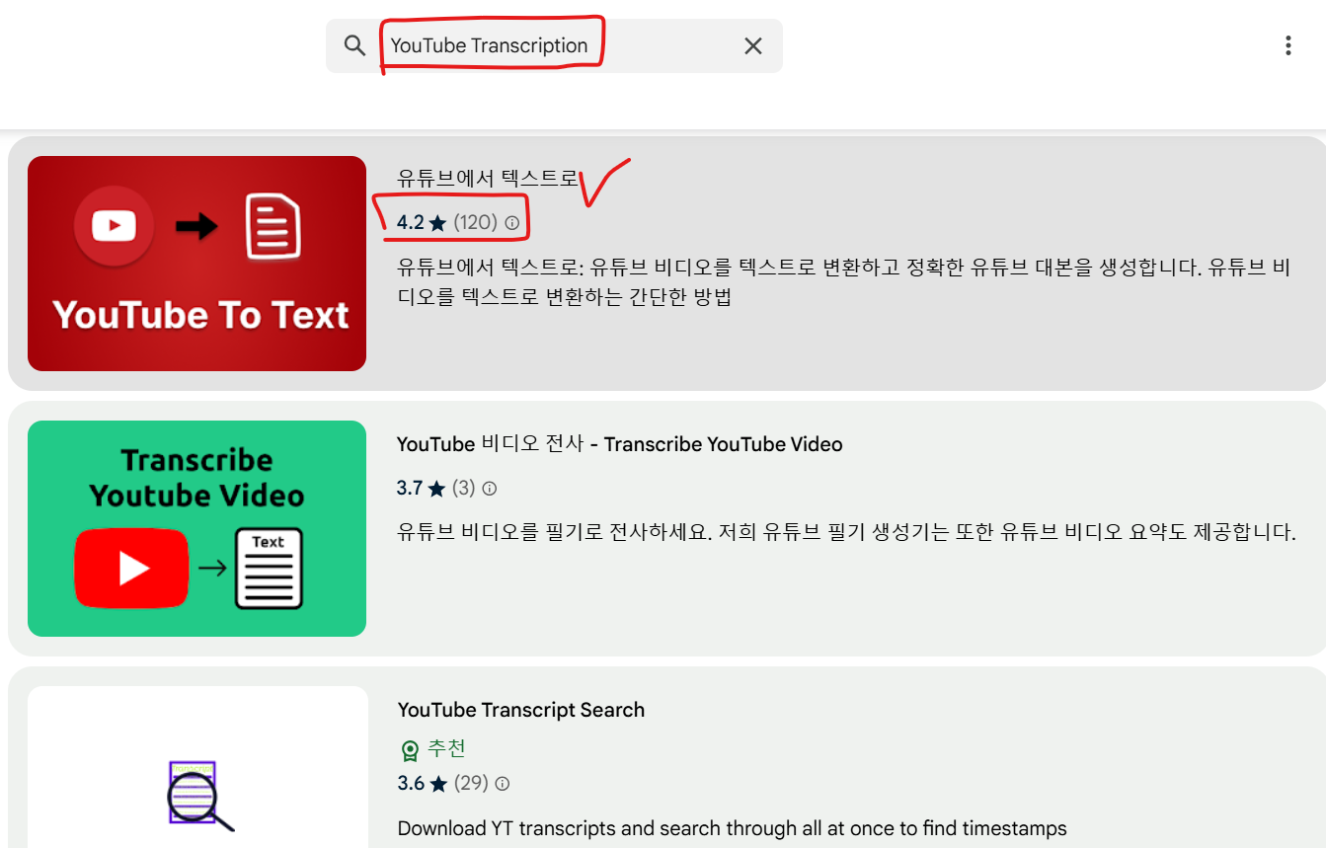Click the Transcribe Youtube Video thumbnail
Image resolution: width=1326 pixels, height=848 pixels.
pyautogui.click(x=196, y=528)
